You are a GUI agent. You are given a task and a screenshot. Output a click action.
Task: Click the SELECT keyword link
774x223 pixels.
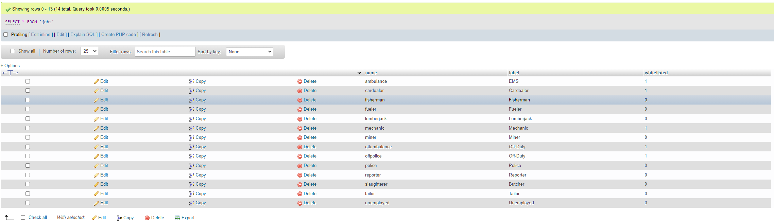click(12, 22)
